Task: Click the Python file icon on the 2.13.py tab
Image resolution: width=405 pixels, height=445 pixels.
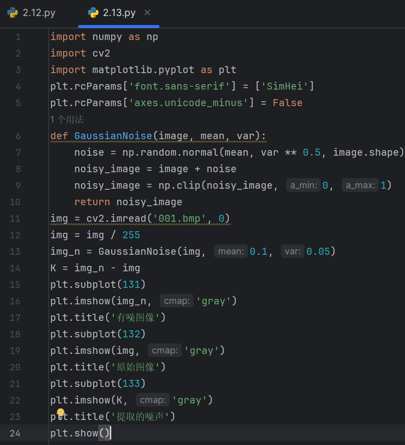Action: (x=93, y=13)
